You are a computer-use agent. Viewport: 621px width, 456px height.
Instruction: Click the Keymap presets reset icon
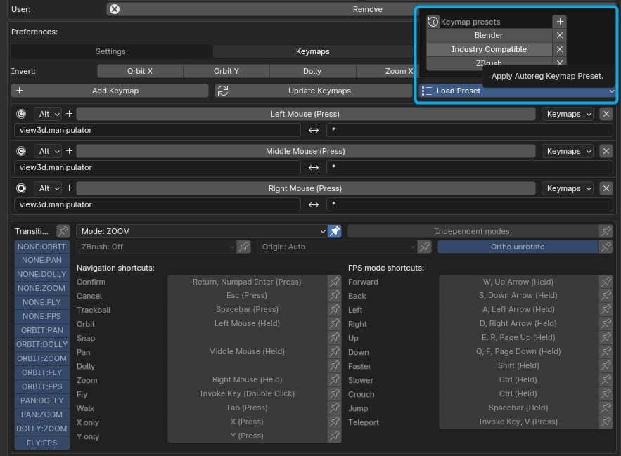coord(433,21)
